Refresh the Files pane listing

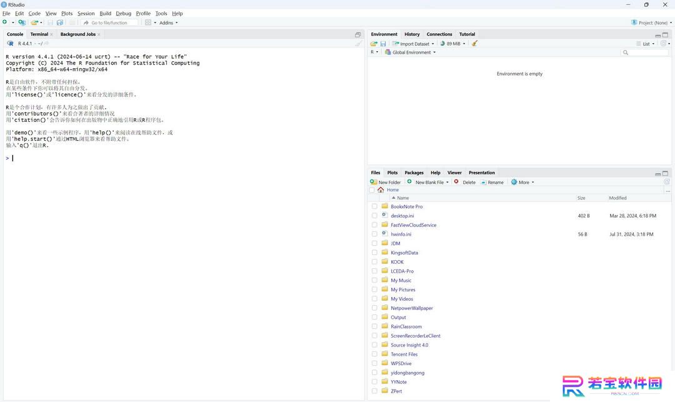point(667,182)
